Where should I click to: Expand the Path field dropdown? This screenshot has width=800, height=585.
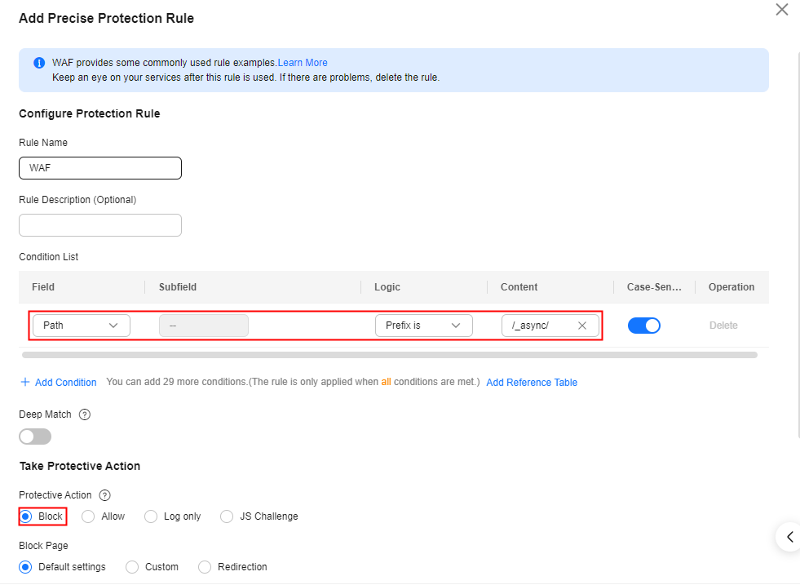pyautogui.click(x=82, y=326)
